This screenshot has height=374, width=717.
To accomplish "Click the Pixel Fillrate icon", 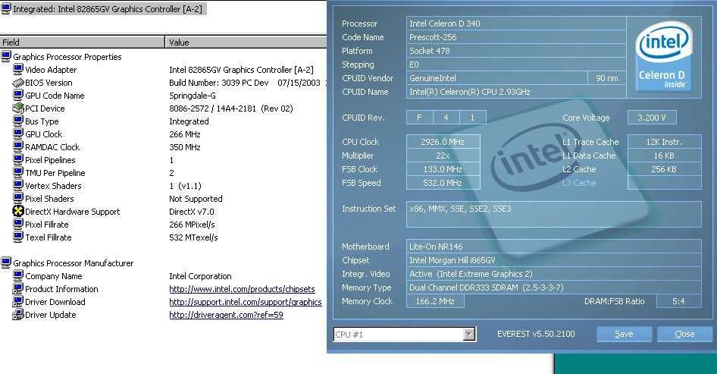I will click(x=18, y=224).
